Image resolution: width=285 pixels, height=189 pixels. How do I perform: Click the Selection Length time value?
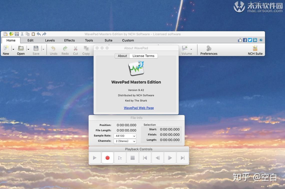coord(170,140)
